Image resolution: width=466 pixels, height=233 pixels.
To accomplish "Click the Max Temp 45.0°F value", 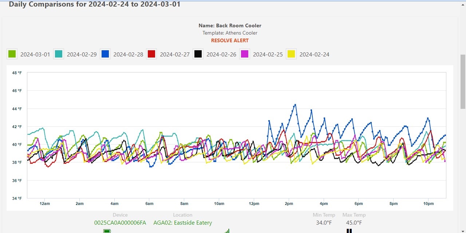I will (x=354, y=222).
